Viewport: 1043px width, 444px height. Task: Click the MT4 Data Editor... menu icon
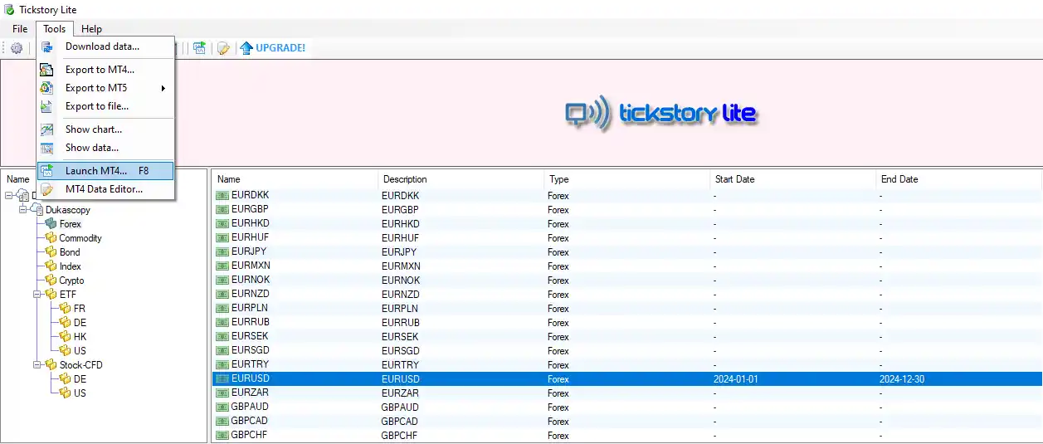(x=47, y=189)
